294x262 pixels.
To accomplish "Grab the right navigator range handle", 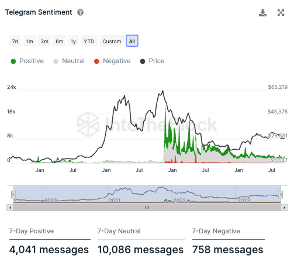I will coord(281,194).
